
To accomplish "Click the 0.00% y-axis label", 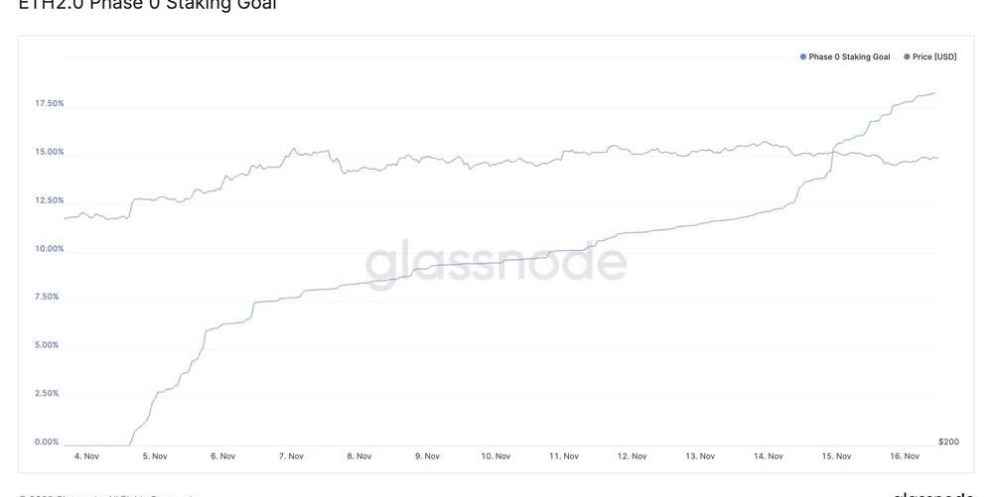I will pyautogui.click(x=47, y=442).
